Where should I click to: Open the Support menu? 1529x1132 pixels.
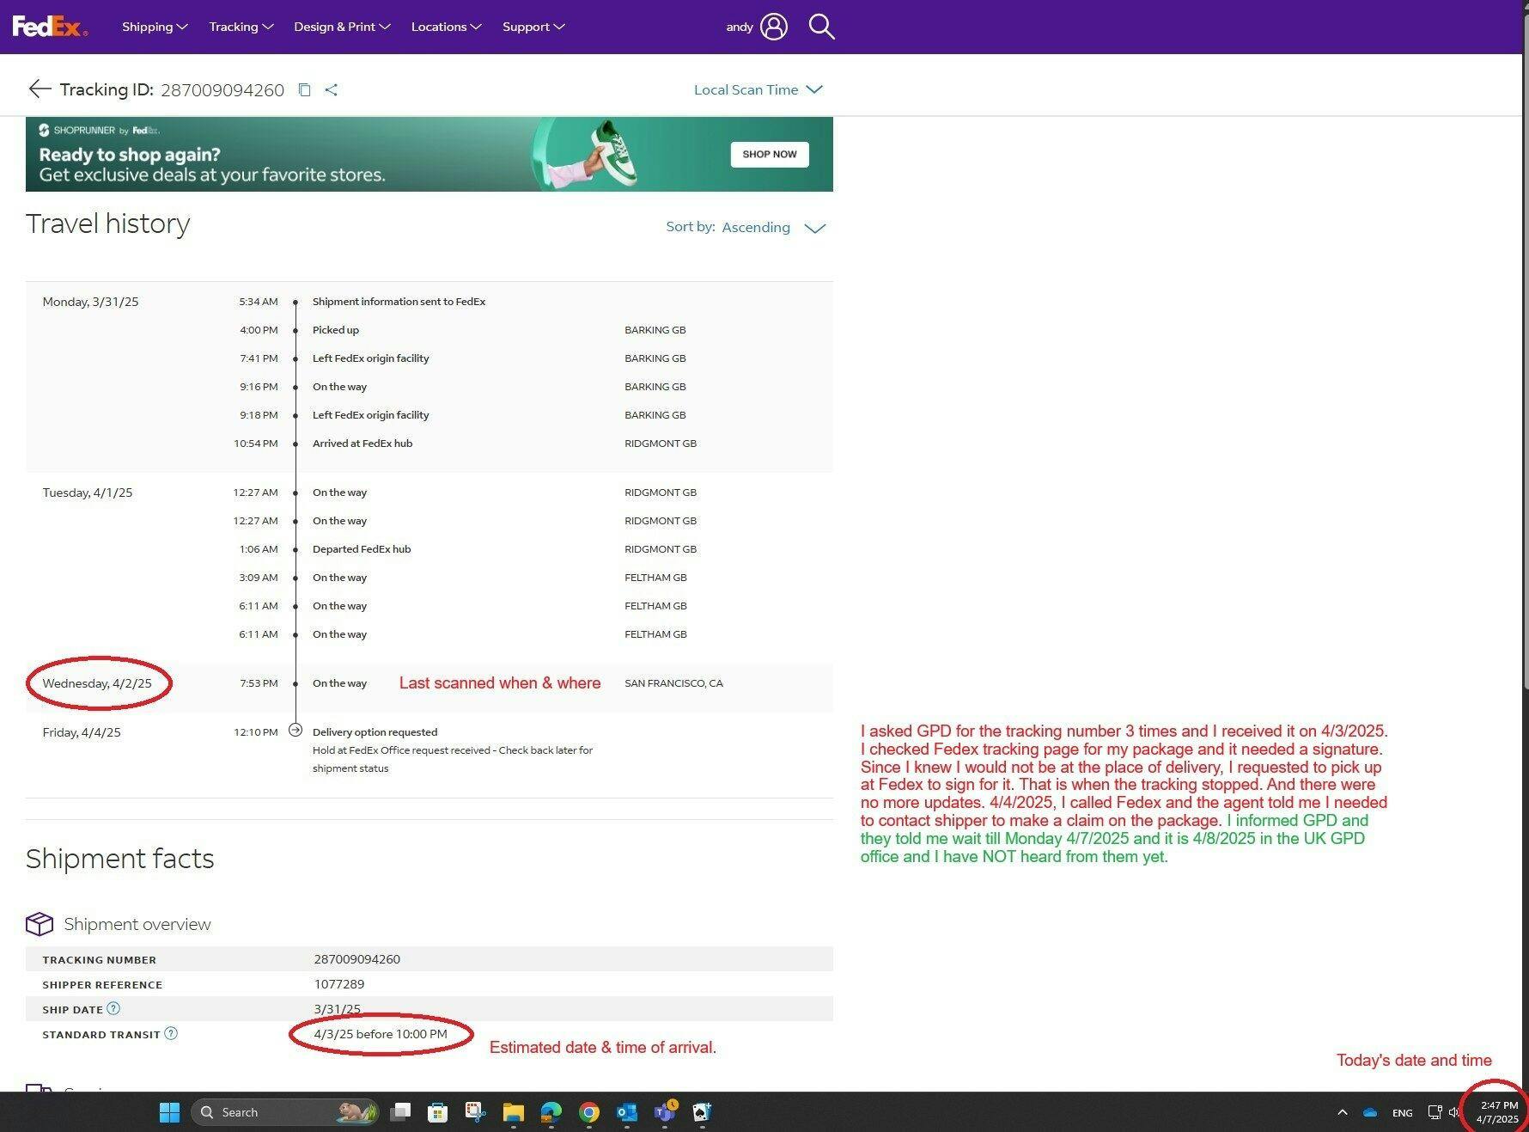pos(533,27)
